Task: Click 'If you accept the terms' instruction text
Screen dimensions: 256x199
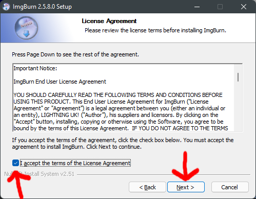Action: tap(123, 144)
